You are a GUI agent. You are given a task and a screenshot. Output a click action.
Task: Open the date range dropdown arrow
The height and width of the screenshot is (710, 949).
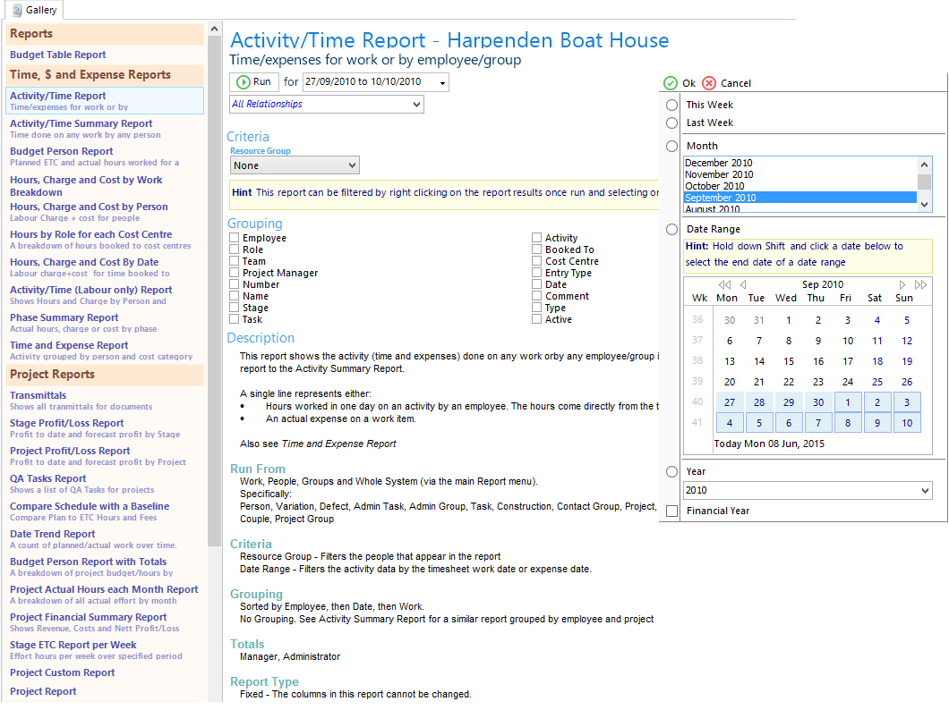[443, 83]
